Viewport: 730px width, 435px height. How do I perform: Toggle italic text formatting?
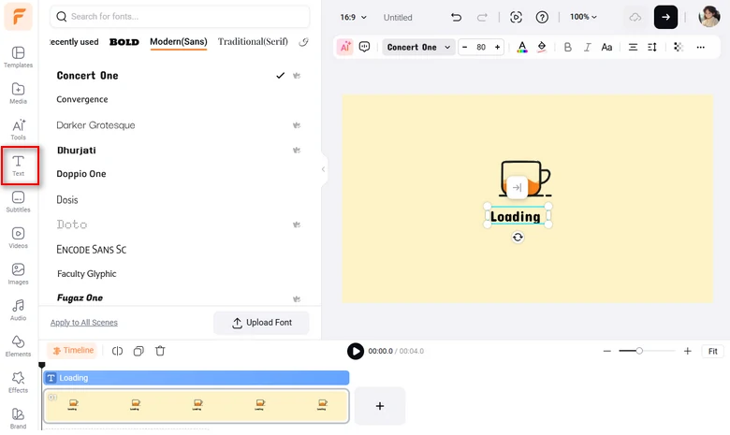[x=587, y=47]
